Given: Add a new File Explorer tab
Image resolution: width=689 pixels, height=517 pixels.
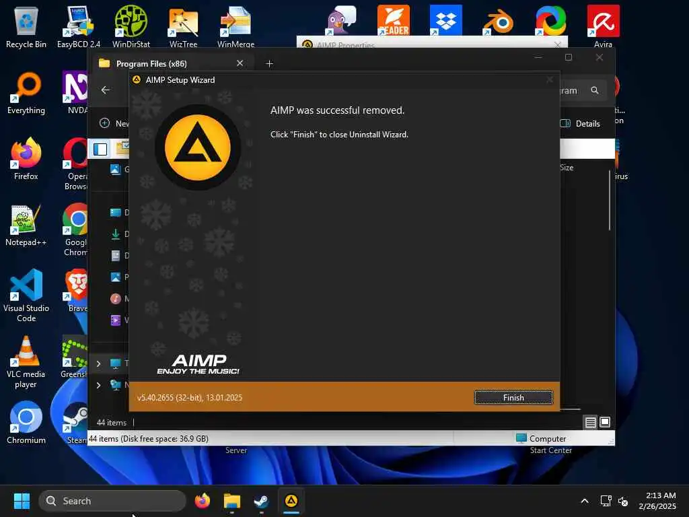Looking at the screenshot, I should pyautogui.click(x=269, y=64).
